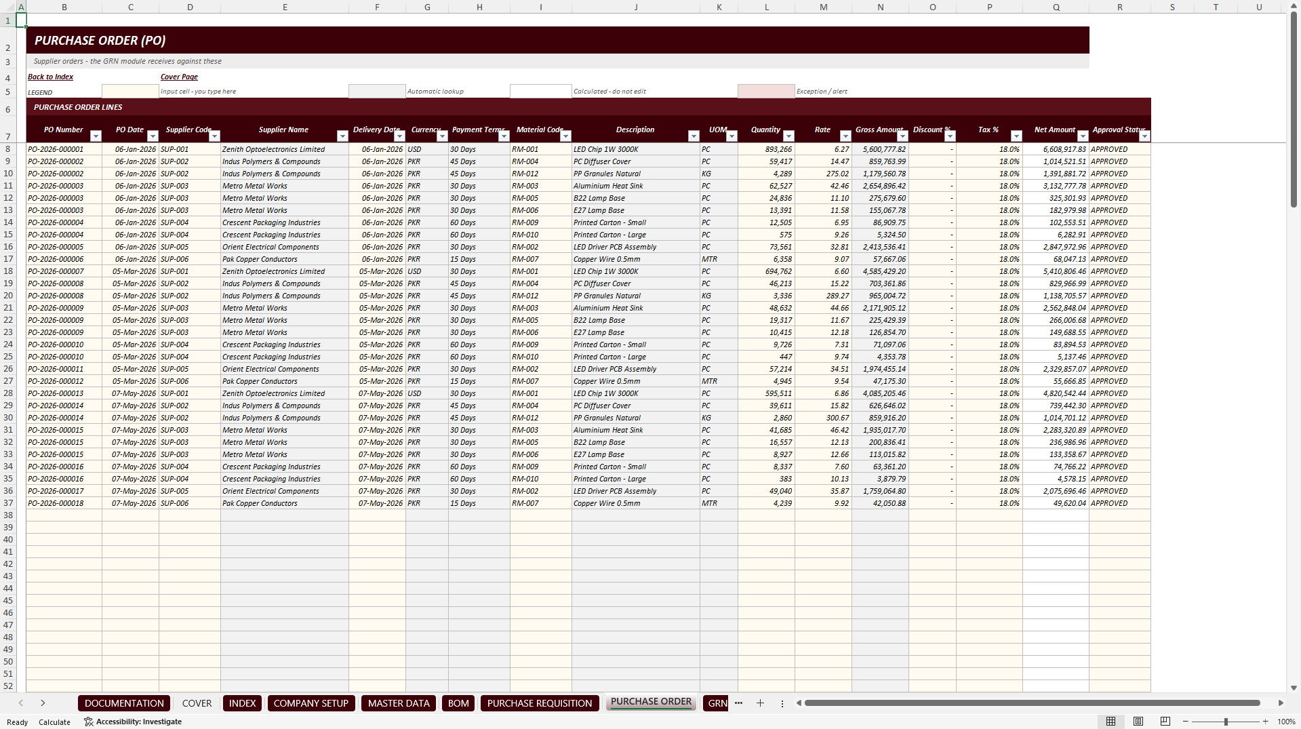Viewport: 1301px width, 729px height.
Task: Open the sheet tab options menu
Action: tap(782, 704)
